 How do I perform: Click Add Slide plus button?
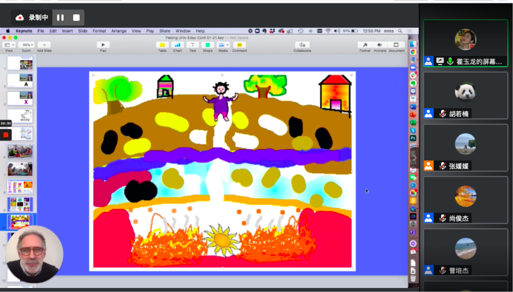coord(44,45)
